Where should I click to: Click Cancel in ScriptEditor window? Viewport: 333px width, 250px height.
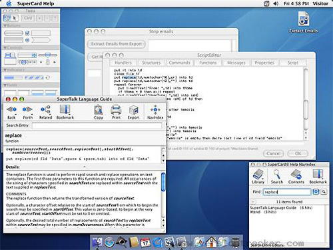tap(274, 153)
